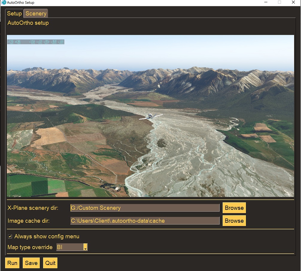Click the X-Plane flight scenery preview image

click(x=150, y=116)
